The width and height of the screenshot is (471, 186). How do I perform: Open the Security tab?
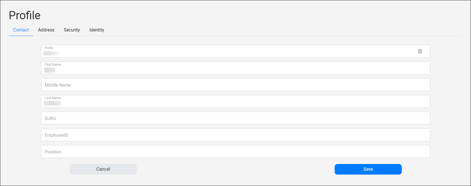click(x=72, y=30)
